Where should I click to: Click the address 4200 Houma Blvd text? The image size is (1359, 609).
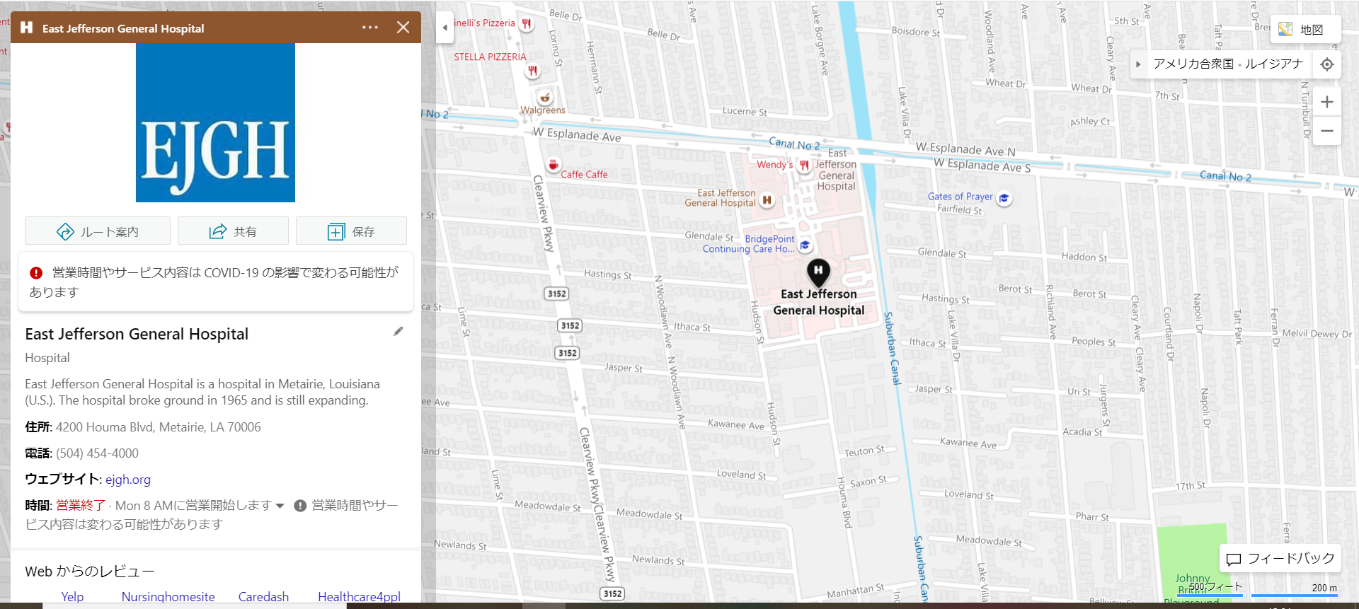[x=158, y=427]
